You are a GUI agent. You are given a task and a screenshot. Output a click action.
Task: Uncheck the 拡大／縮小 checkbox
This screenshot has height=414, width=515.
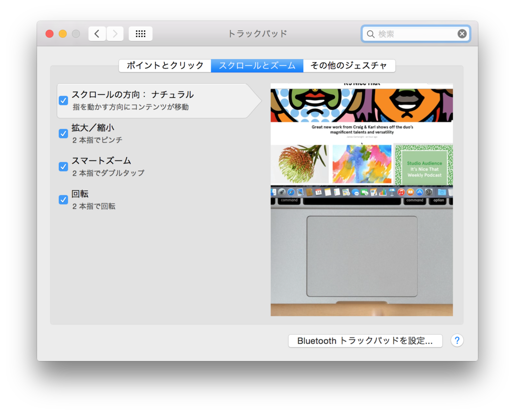63,133
